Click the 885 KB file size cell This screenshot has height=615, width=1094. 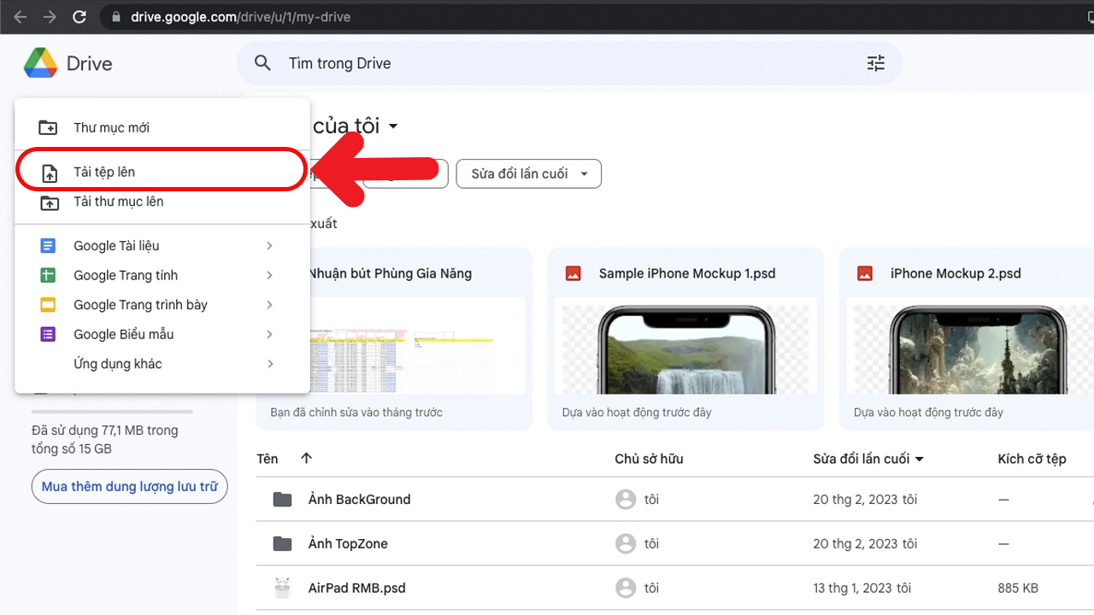pyautogui.click(x=1018, y=588)
